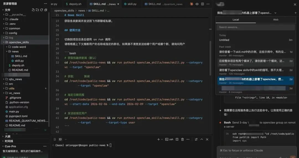The image size is (299, 158).
Task: Split the editor with the layout icon
Action: pos(202,4)
